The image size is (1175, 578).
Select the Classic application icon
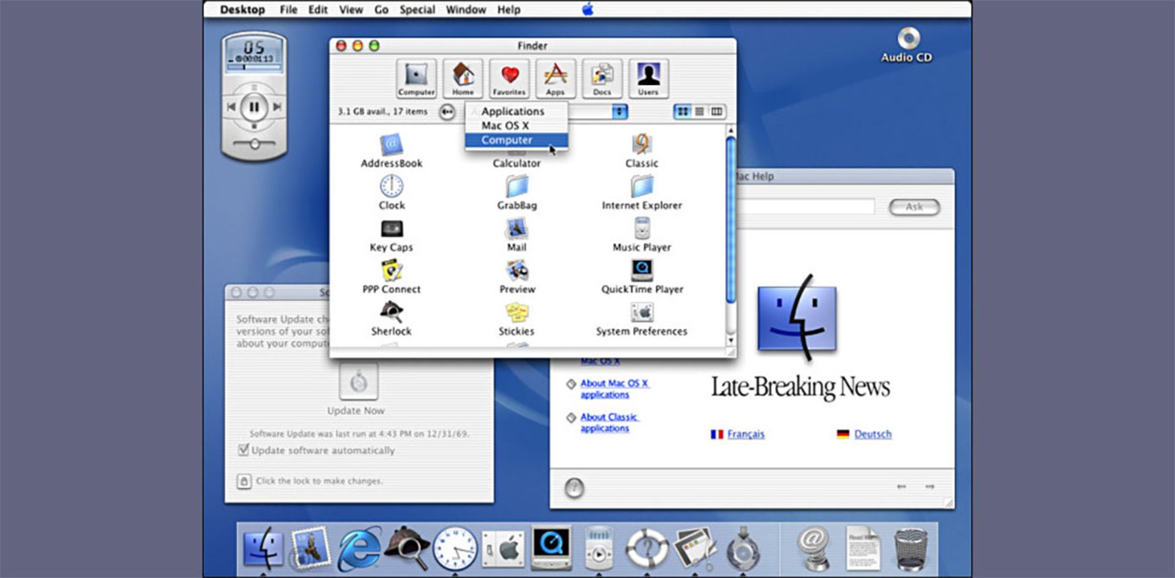(x=642, y=144)
